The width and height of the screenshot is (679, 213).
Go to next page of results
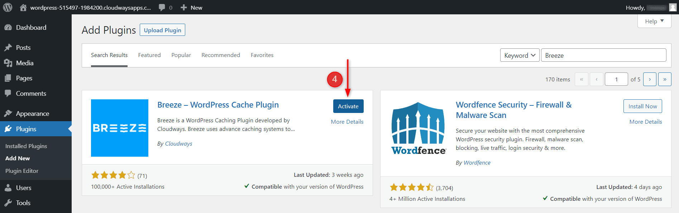(x=649, y=79)
